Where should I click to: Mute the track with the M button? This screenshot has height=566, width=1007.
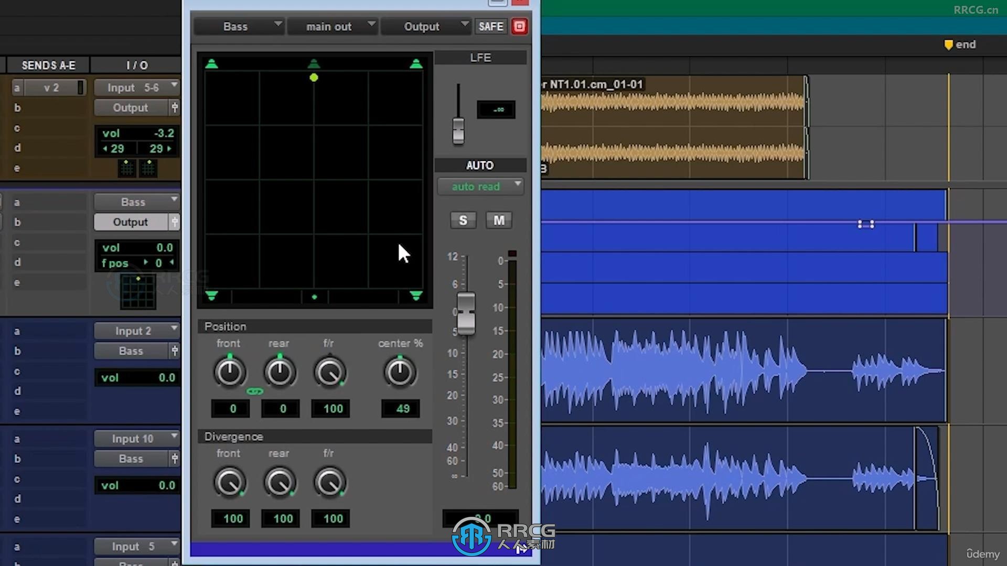point(499,220)
